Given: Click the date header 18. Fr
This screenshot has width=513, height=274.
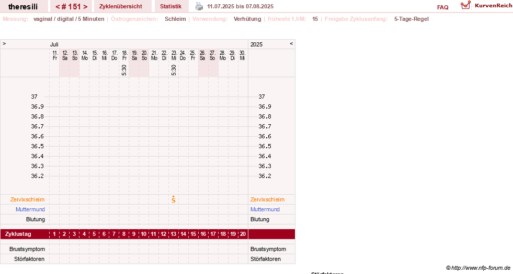Looking at the screenshot, I should (x=124, y=55).
